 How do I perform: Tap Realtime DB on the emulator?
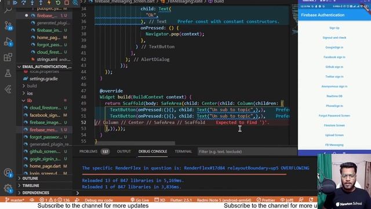pyautogui.click(x=334, y=96)
